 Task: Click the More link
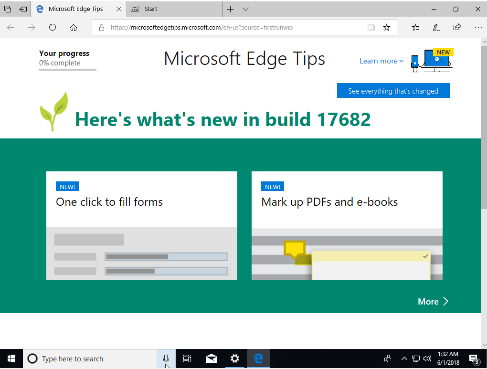click(x=433, y=301)
